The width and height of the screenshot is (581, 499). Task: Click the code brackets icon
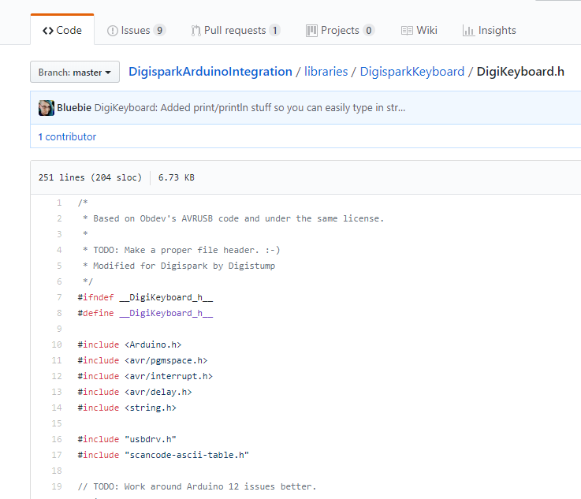coord(48,31)
